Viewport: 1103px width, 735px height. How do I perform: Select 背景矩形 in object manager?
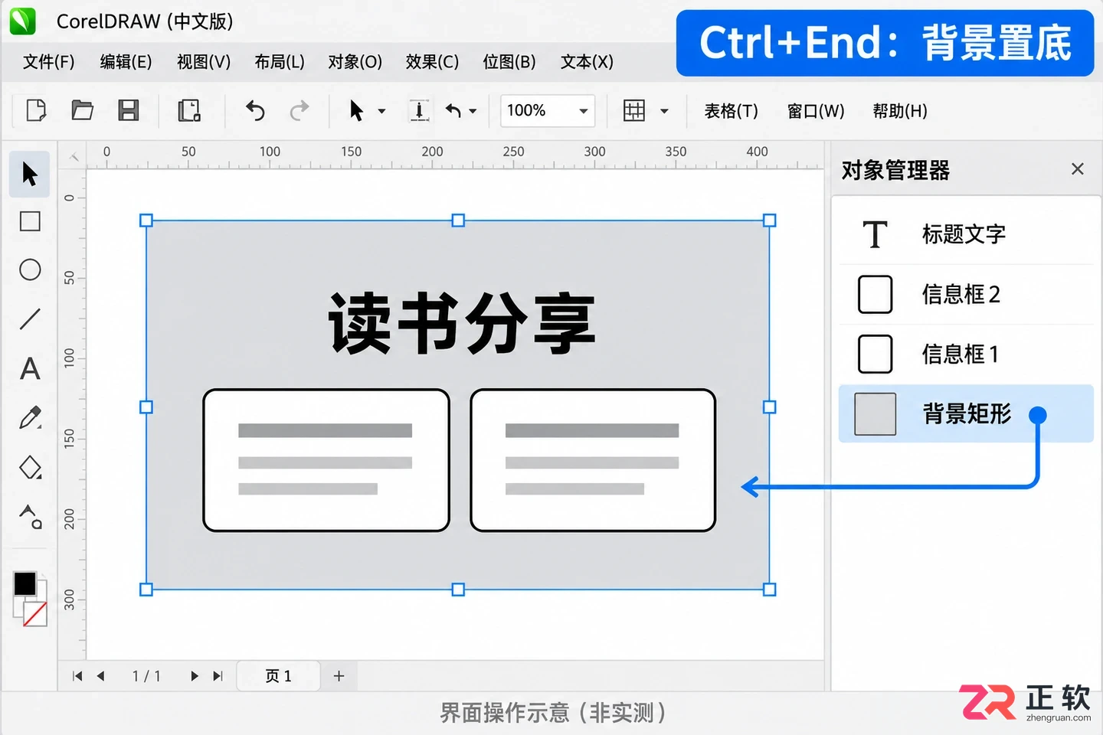pyautogui.click(x=966, y=414)
